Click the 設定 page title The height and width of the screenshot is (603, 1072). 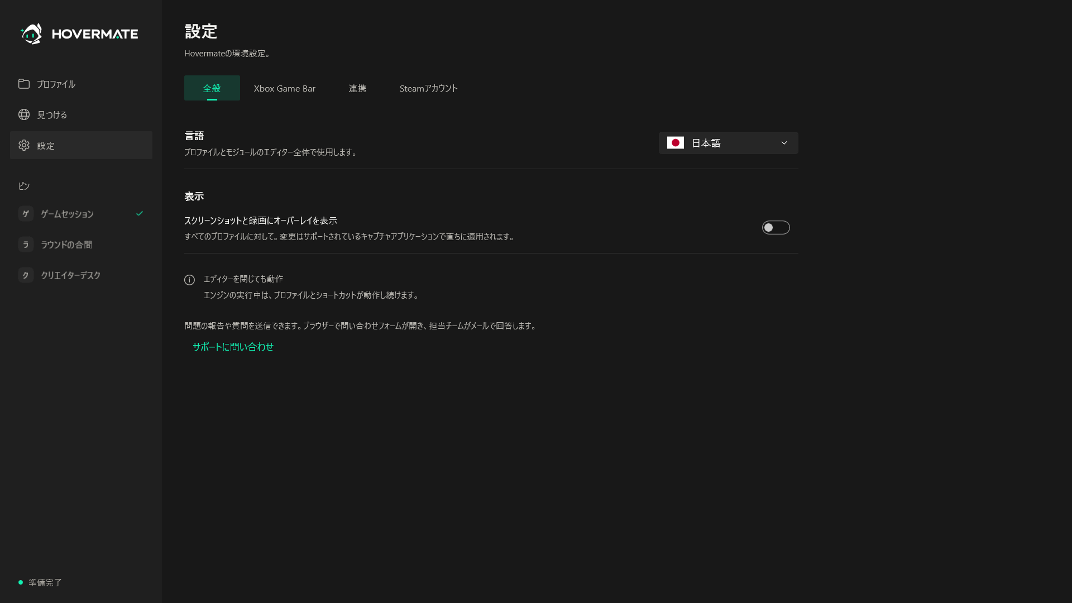point(201,31)
